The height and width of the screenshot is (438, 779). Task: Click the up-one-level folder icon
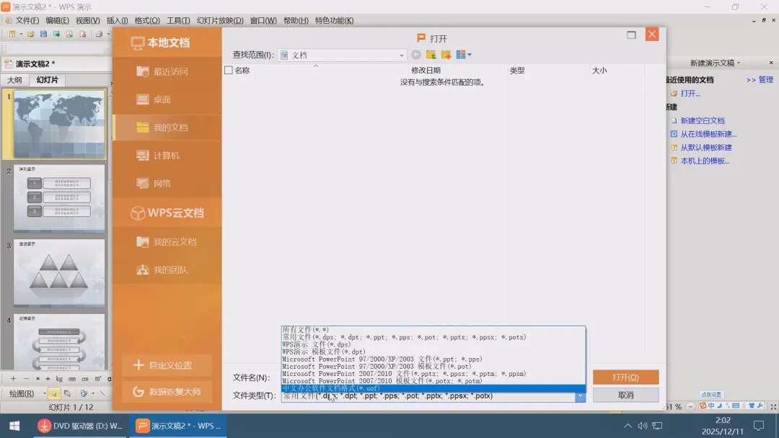coord(431,55)
